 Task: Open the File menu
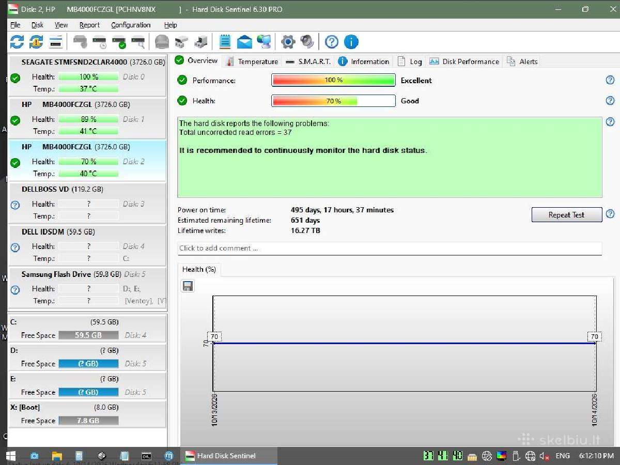(16, 25)
